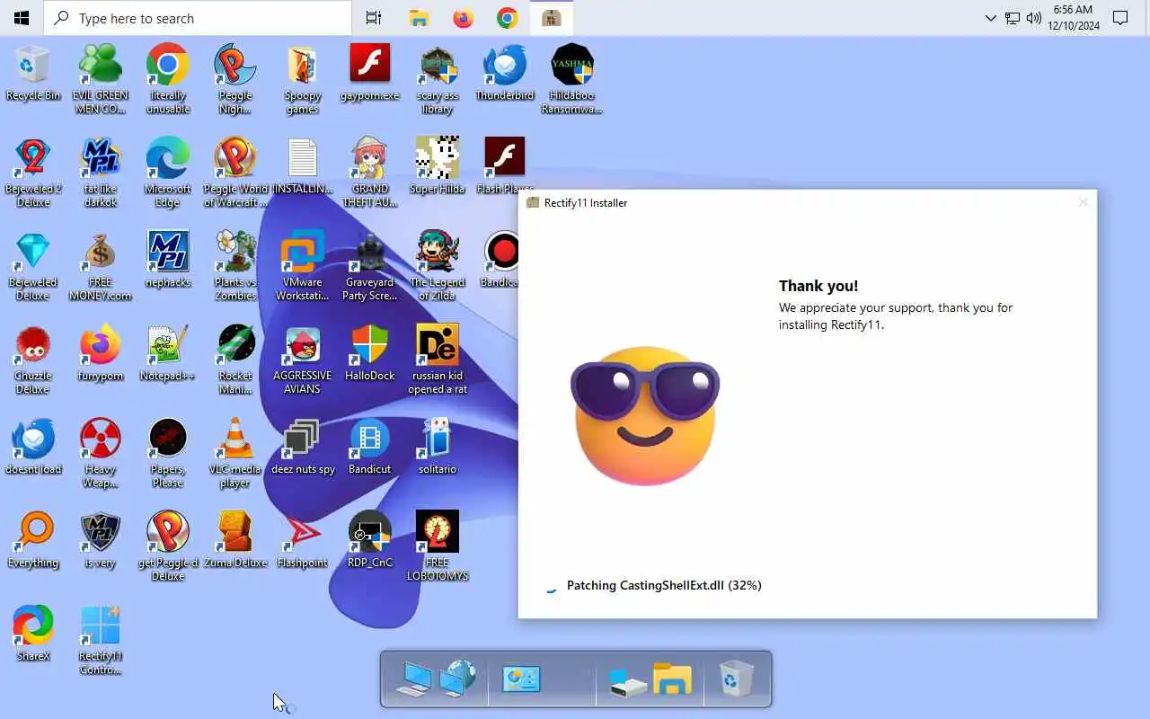Screen dimensions: 1150x719
Task: Launch the VMware Workstation shortcut
Action: (303, 266)
